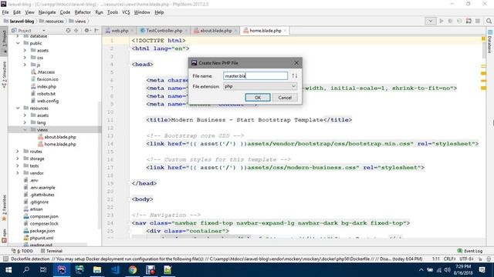The image size is (494, 277).
Task: Expand the routes folder
Action: [18, 152]
